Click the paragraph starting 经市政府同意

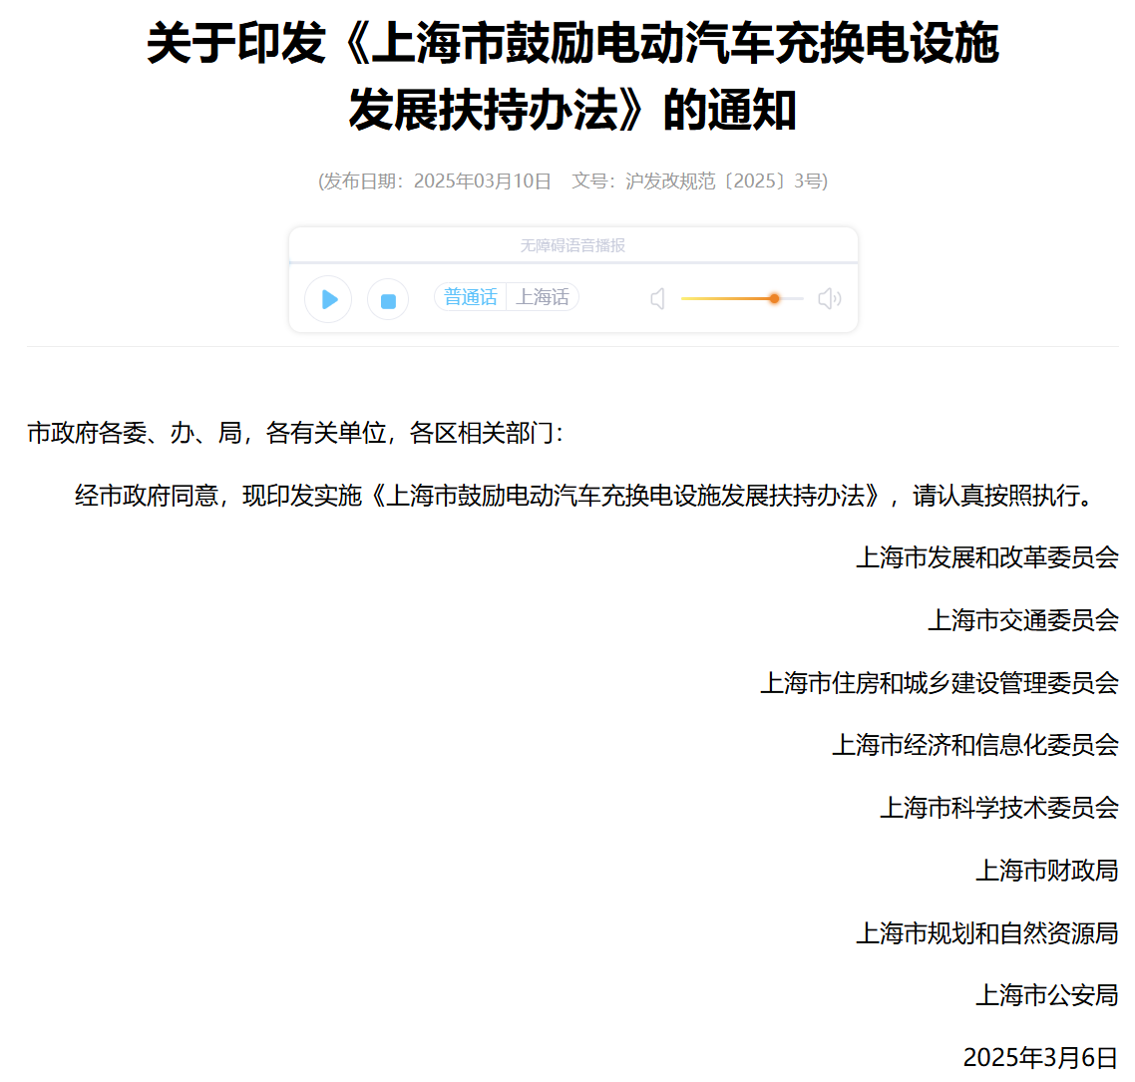[x=584, y=496]
